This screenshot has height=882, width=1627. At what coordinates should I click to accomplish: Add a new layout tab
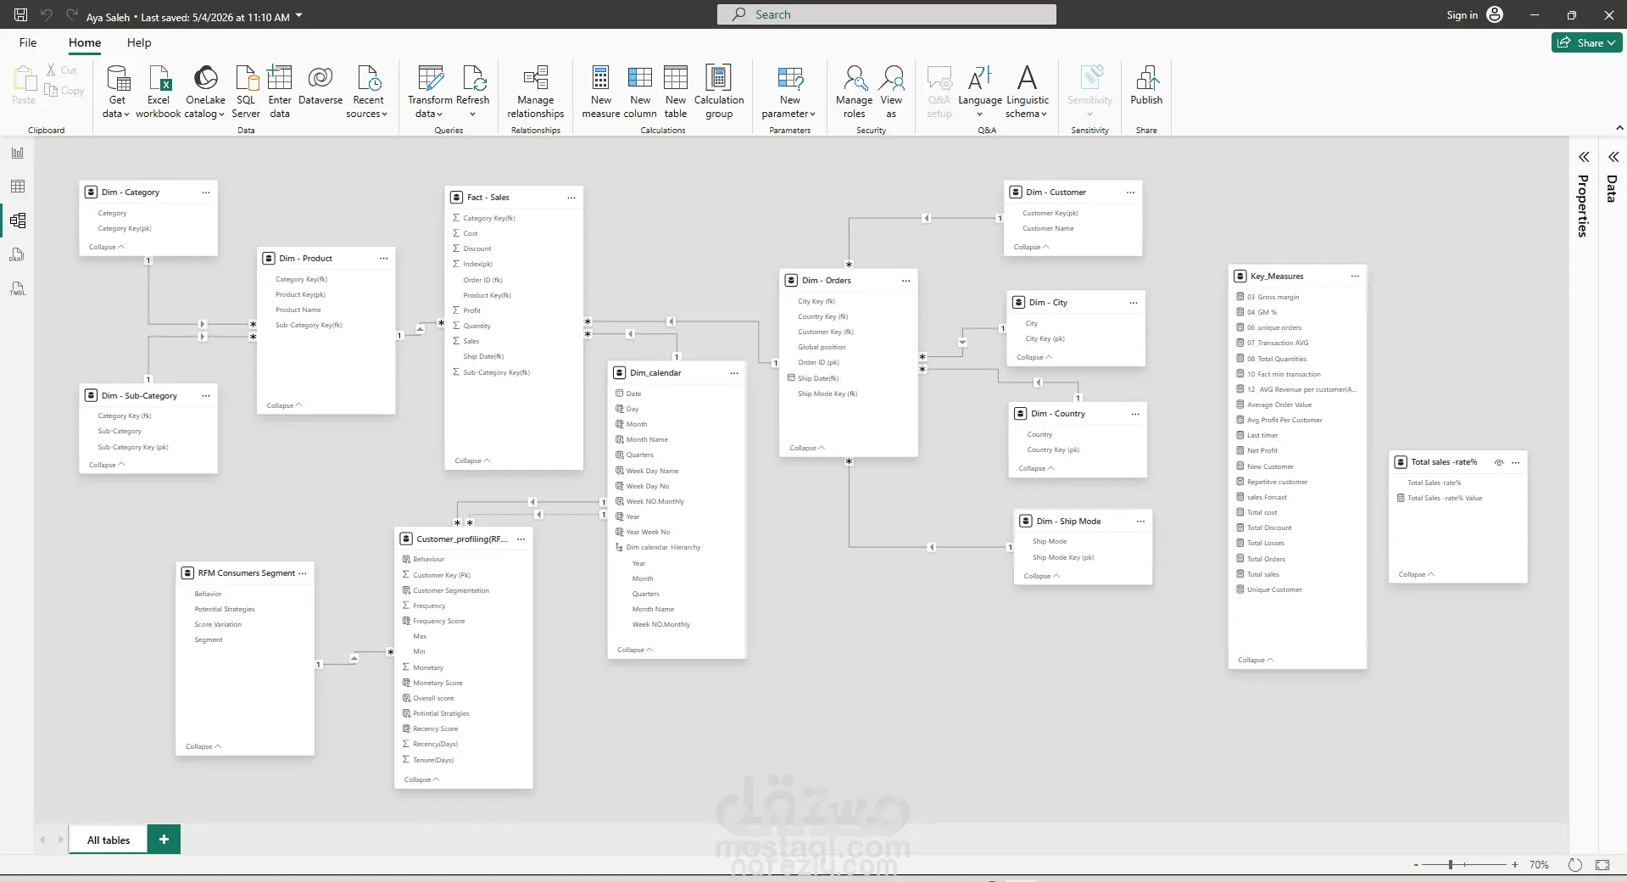pyautogui.click(x=164, y=840)
